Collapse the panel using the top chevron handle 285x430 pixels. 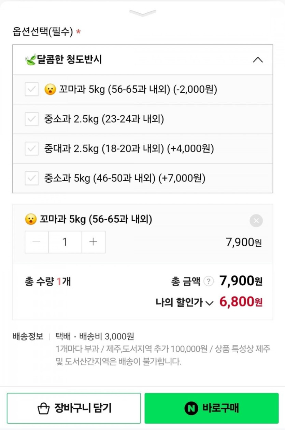click(x=143, y=13)
